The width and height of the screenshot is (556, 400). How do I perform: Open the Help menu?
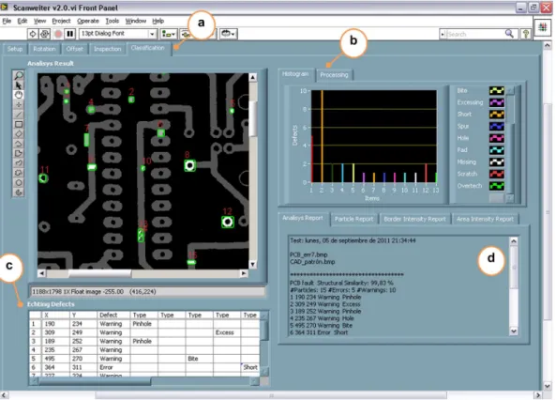pos(158,21)
